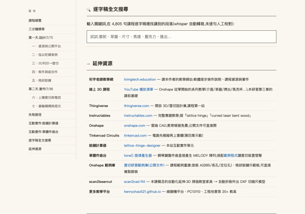
Task: Click the magnifier icon beside 逐字稿全文搜尋
Action: click(89, 10)
